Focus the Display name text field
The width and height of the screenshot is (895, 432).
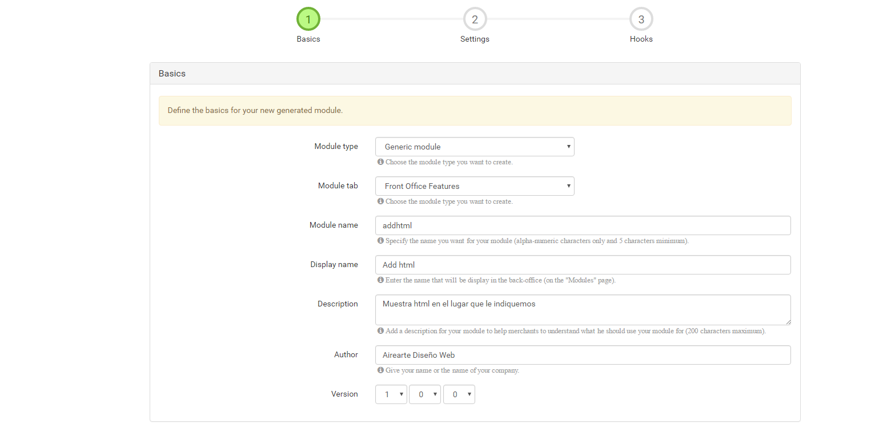(583, 265)
